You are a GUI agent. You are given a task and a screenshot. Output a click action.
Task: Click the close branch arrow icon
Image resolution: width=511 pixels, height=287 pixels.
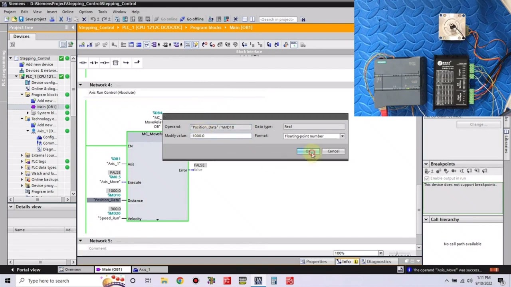(x=137, y=63)
